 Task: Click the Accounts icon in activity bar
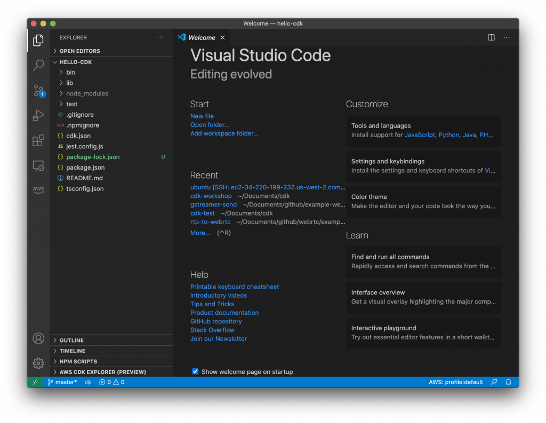[38, 338]
